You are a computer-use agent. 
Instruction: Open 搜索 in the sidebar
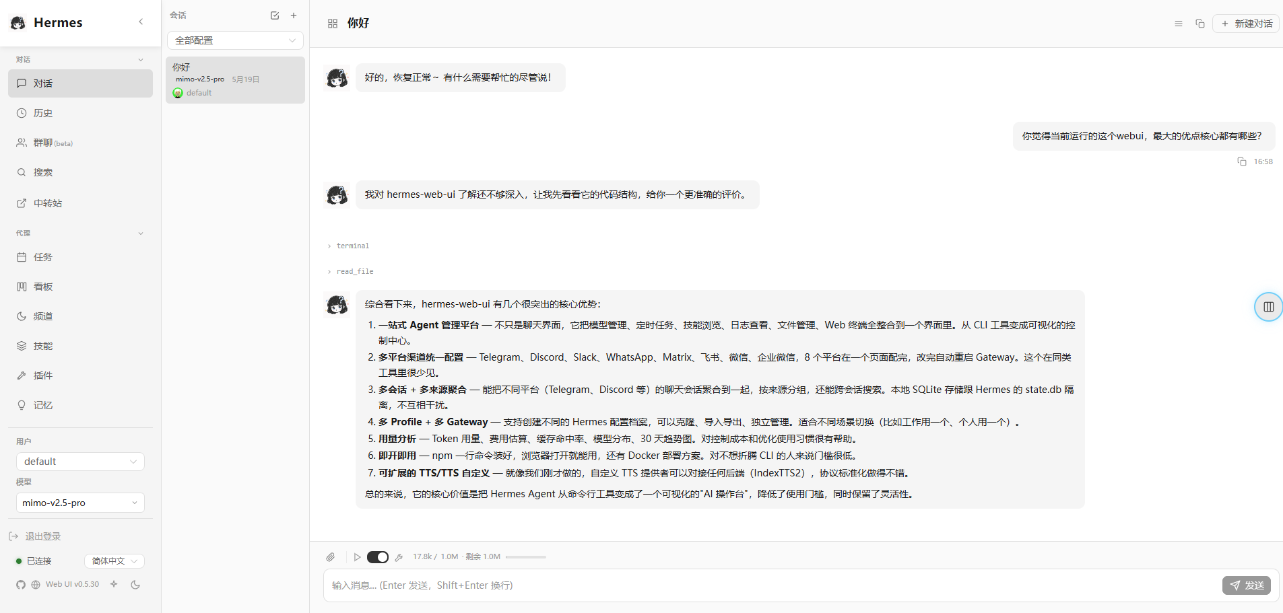pyautogui.click(x=80, y=172)
